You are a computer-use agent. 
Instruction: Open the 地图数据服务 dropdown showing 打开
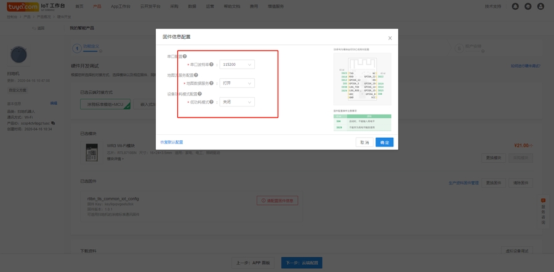coord(237,83)
